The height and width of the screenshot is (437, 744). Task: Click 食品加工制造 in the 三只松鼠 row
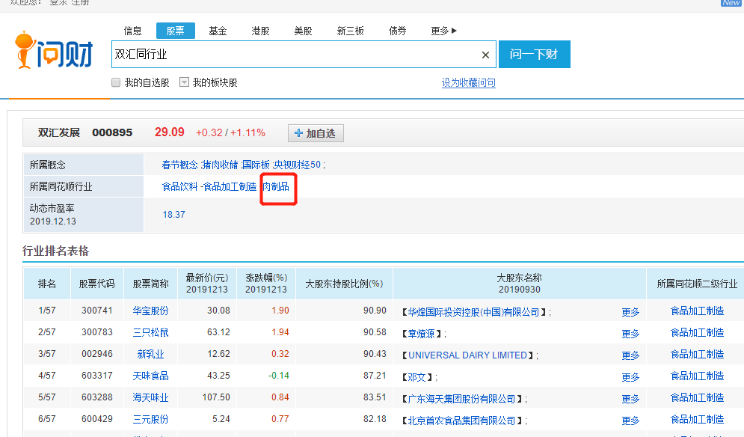697,332
